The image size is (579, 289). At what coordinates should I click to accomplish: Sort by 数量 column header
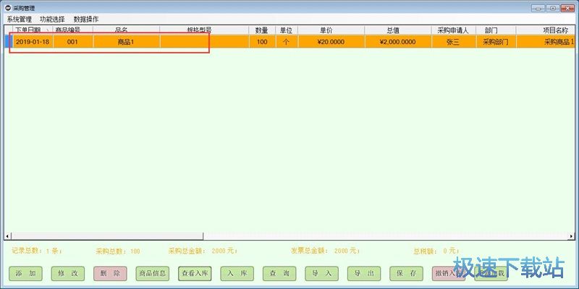(x=262, y=30)
